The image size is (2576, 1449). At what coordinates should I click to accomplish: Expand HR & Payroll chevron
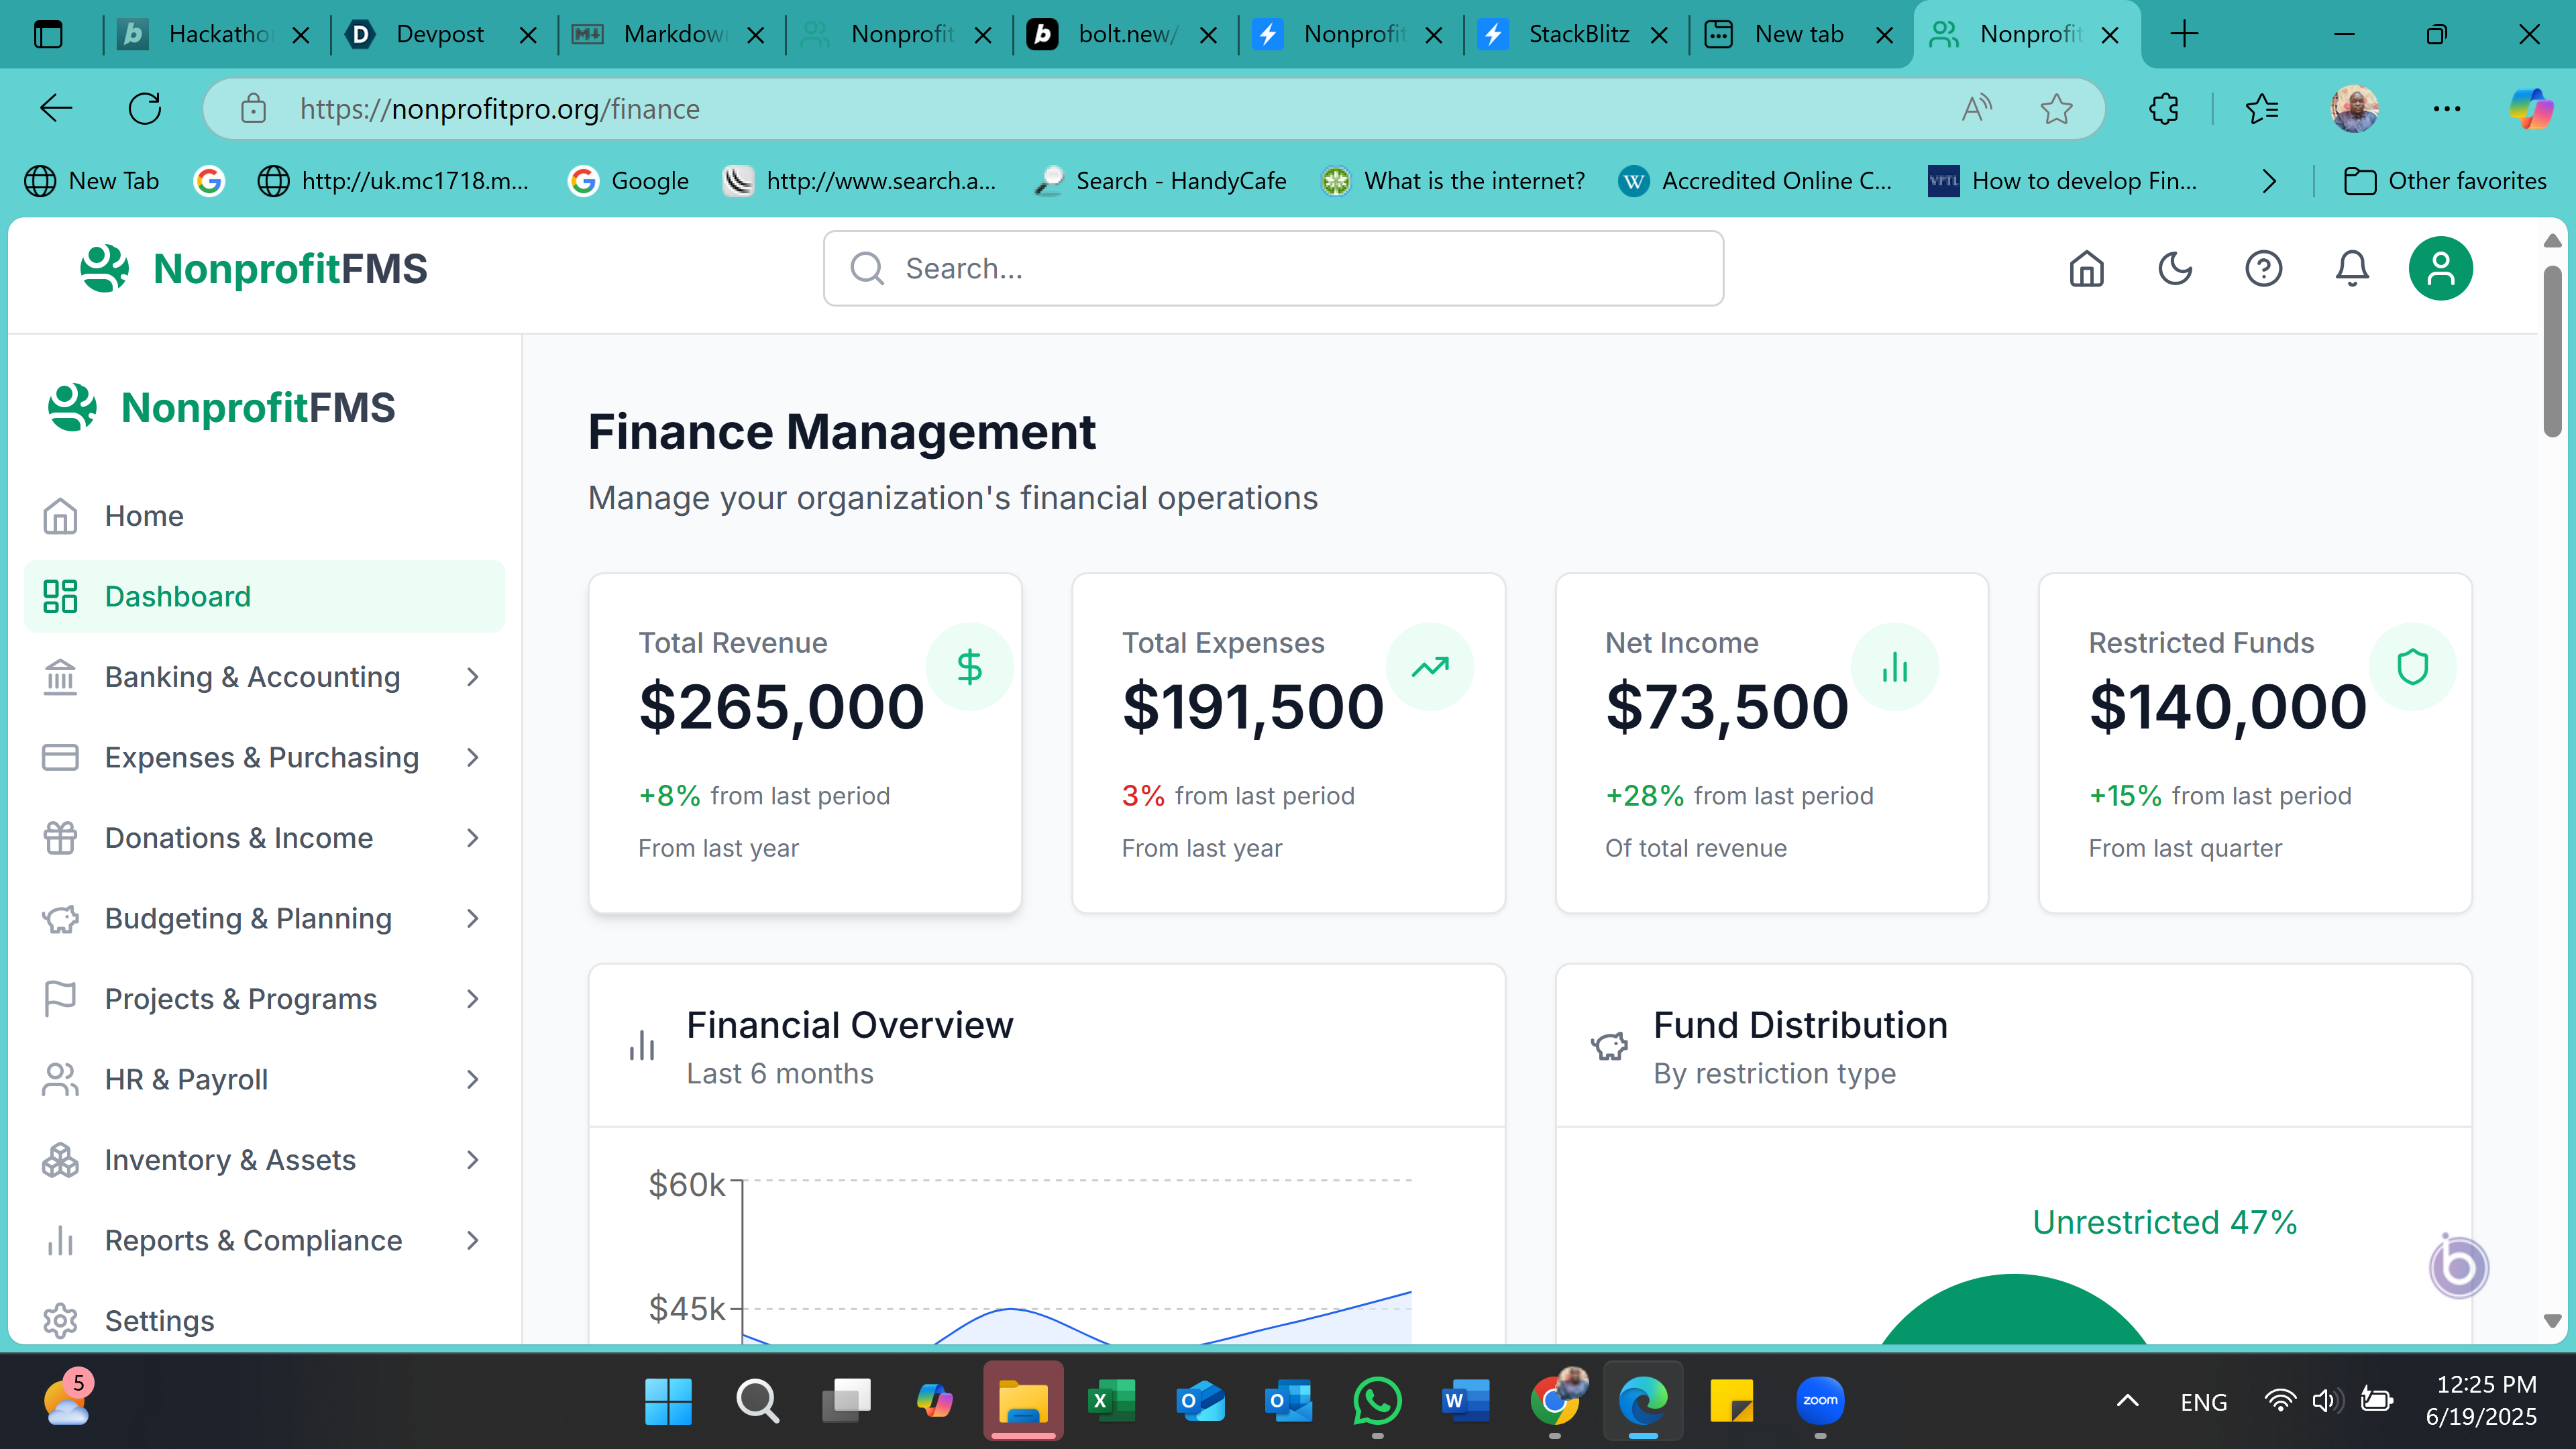473,1079
